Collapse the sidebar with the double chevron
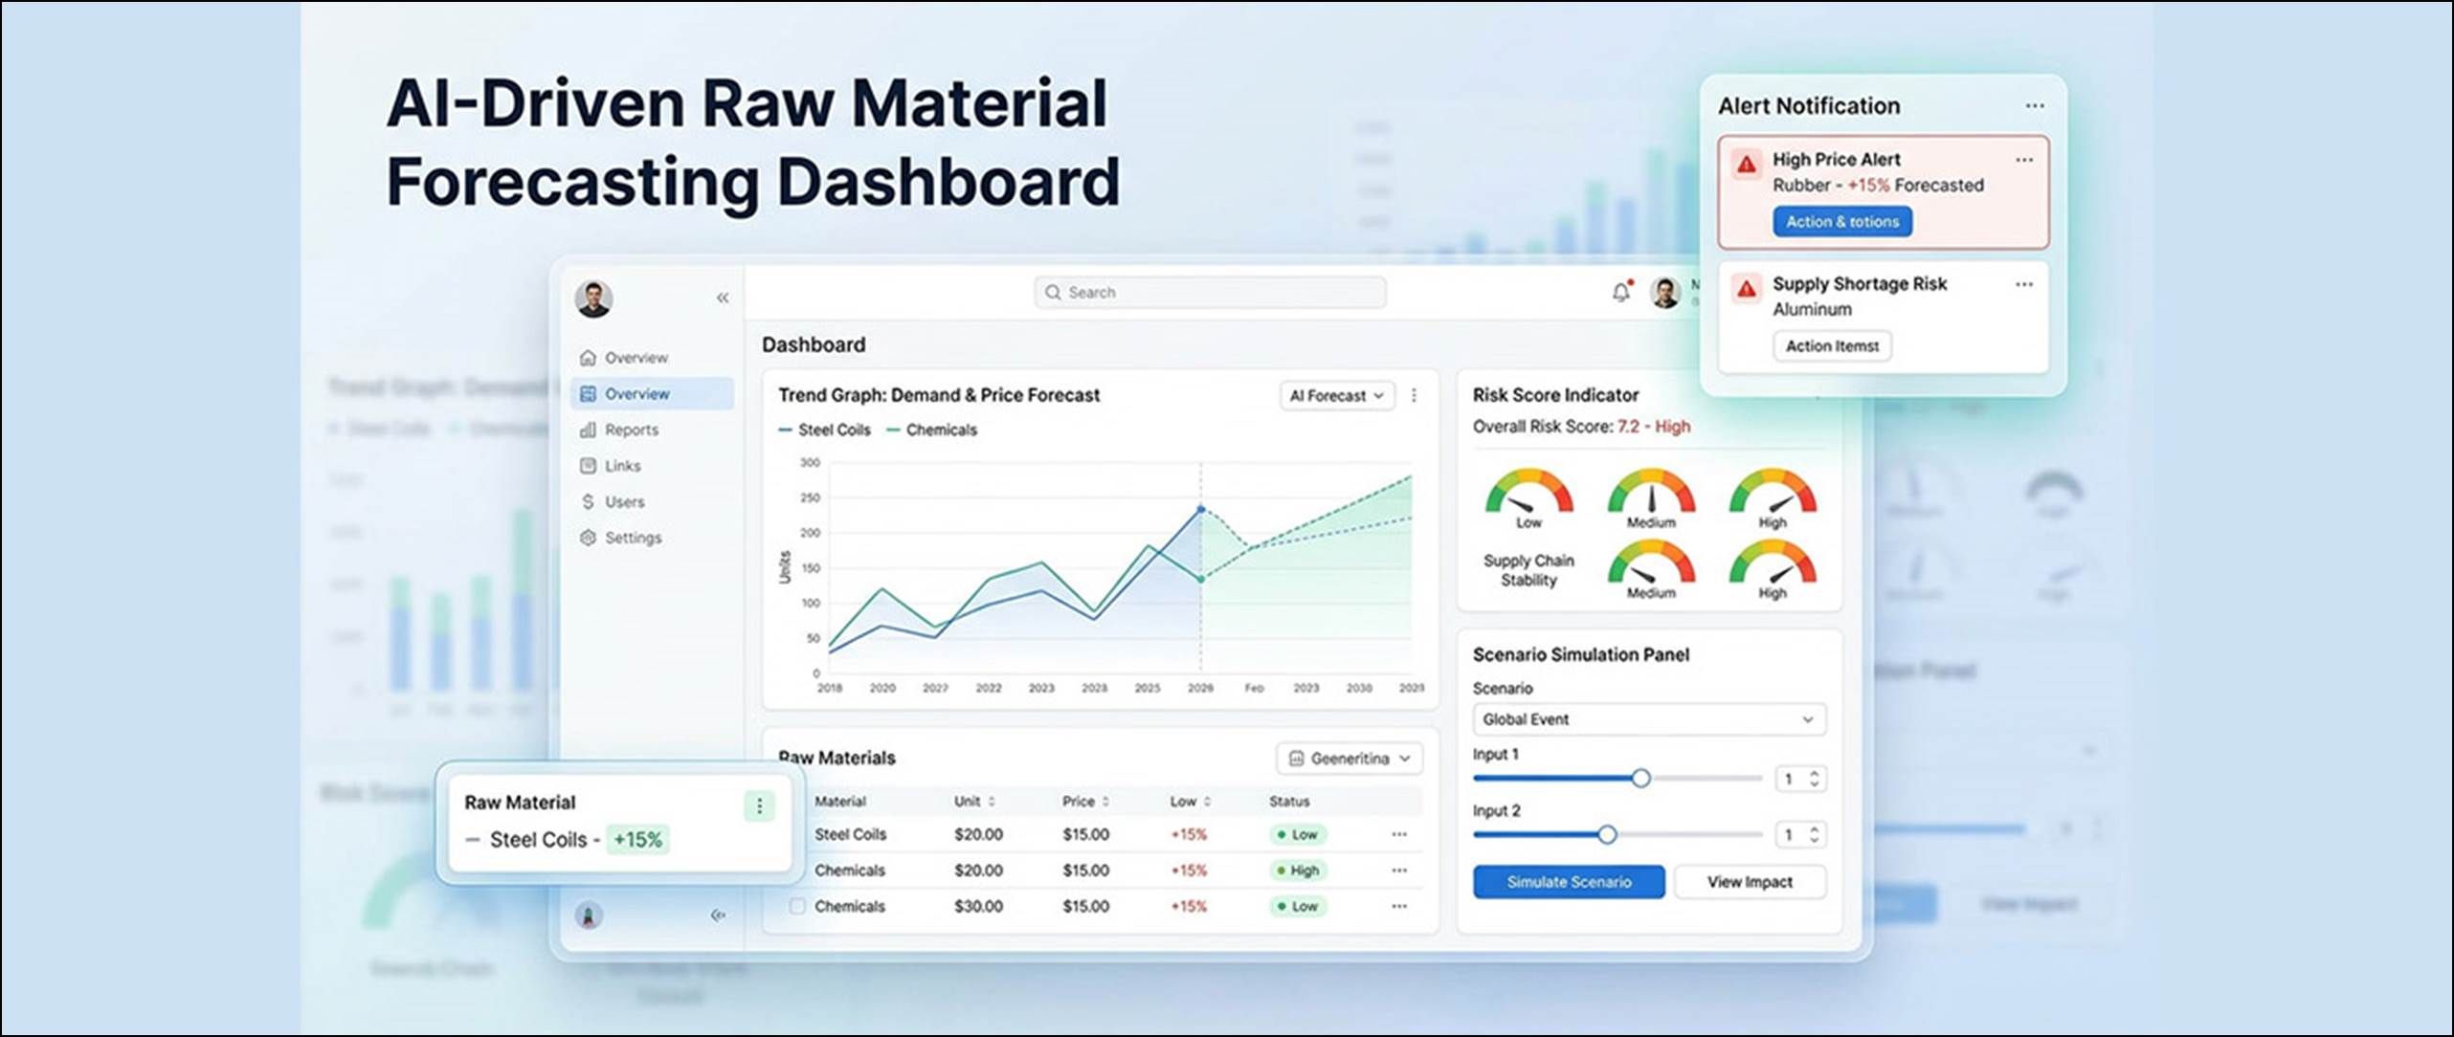 click(x=723, y=298)
